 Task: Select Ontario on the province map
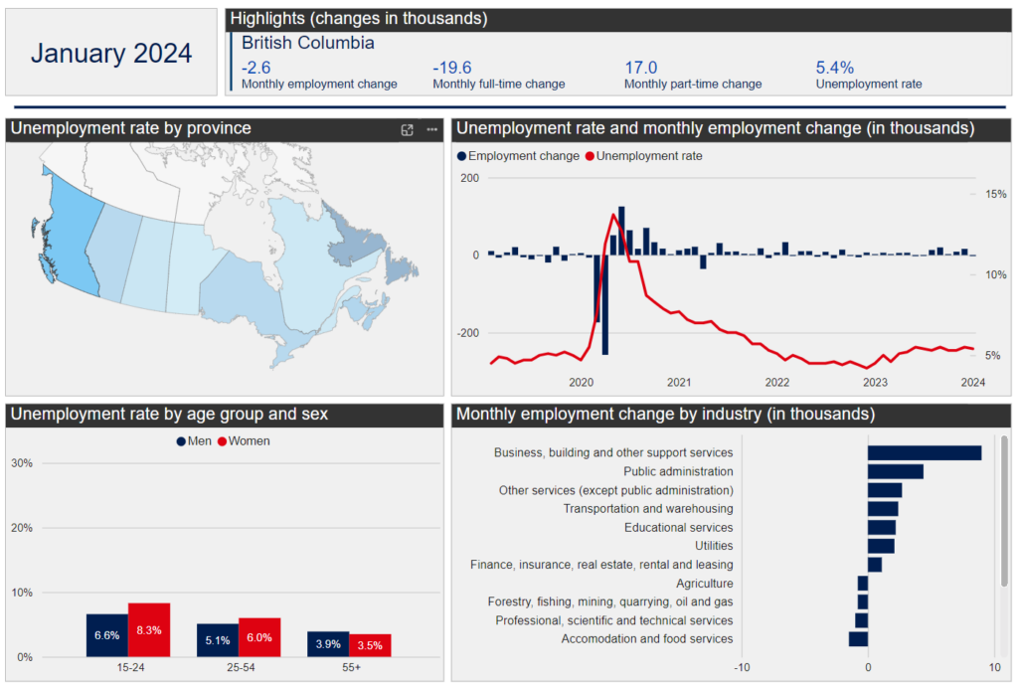click(x=239, y=288)
